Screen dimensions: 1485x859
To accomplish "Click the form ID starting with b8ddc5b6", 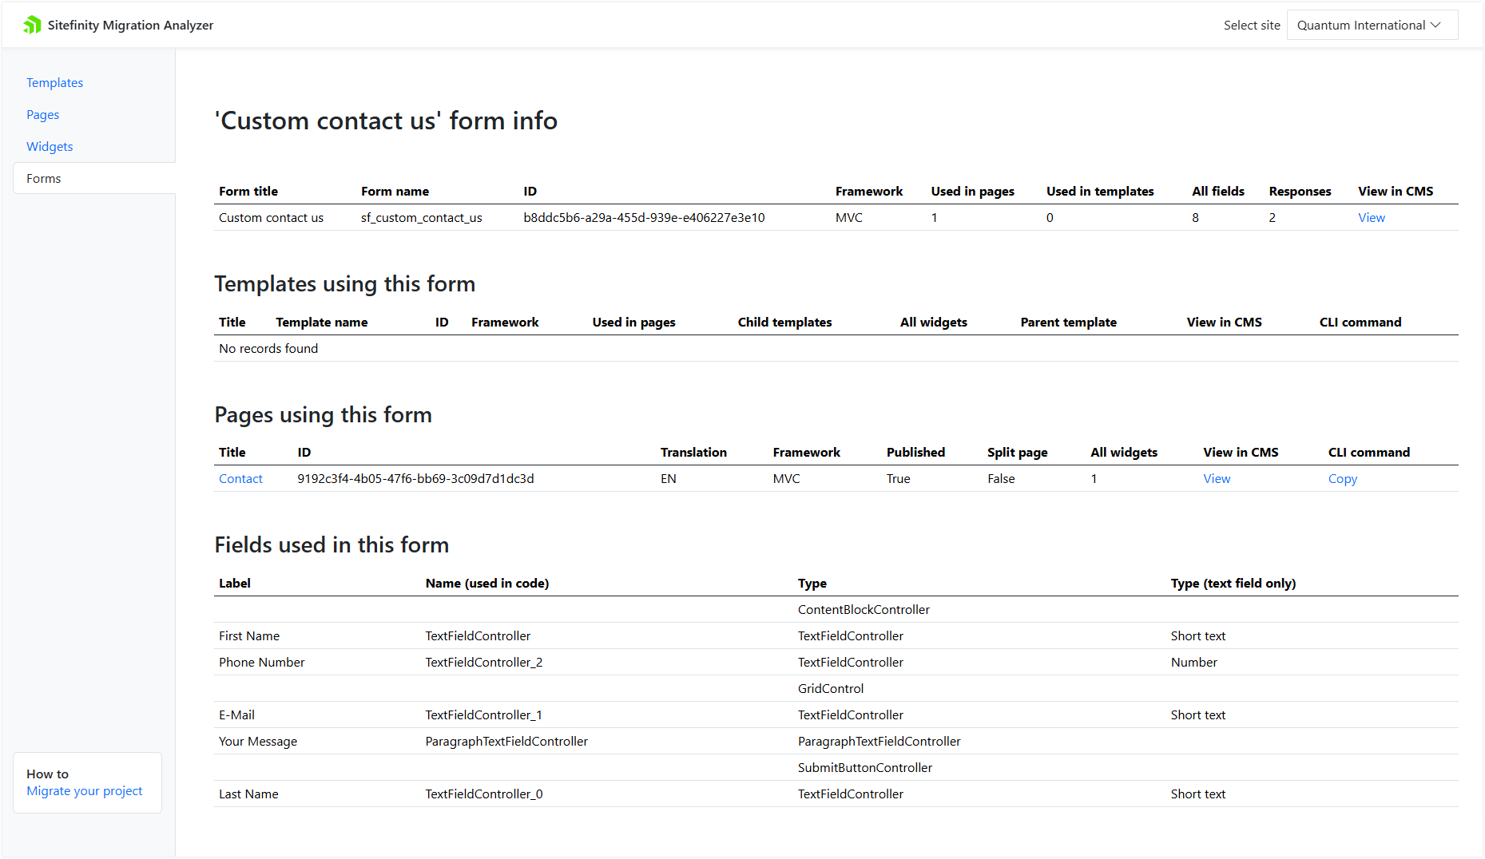I will (644, 217).
